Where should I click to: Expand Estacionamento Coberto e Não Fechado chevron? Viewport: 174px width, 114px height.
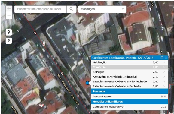pyautogui.click(x=164, y=81)
